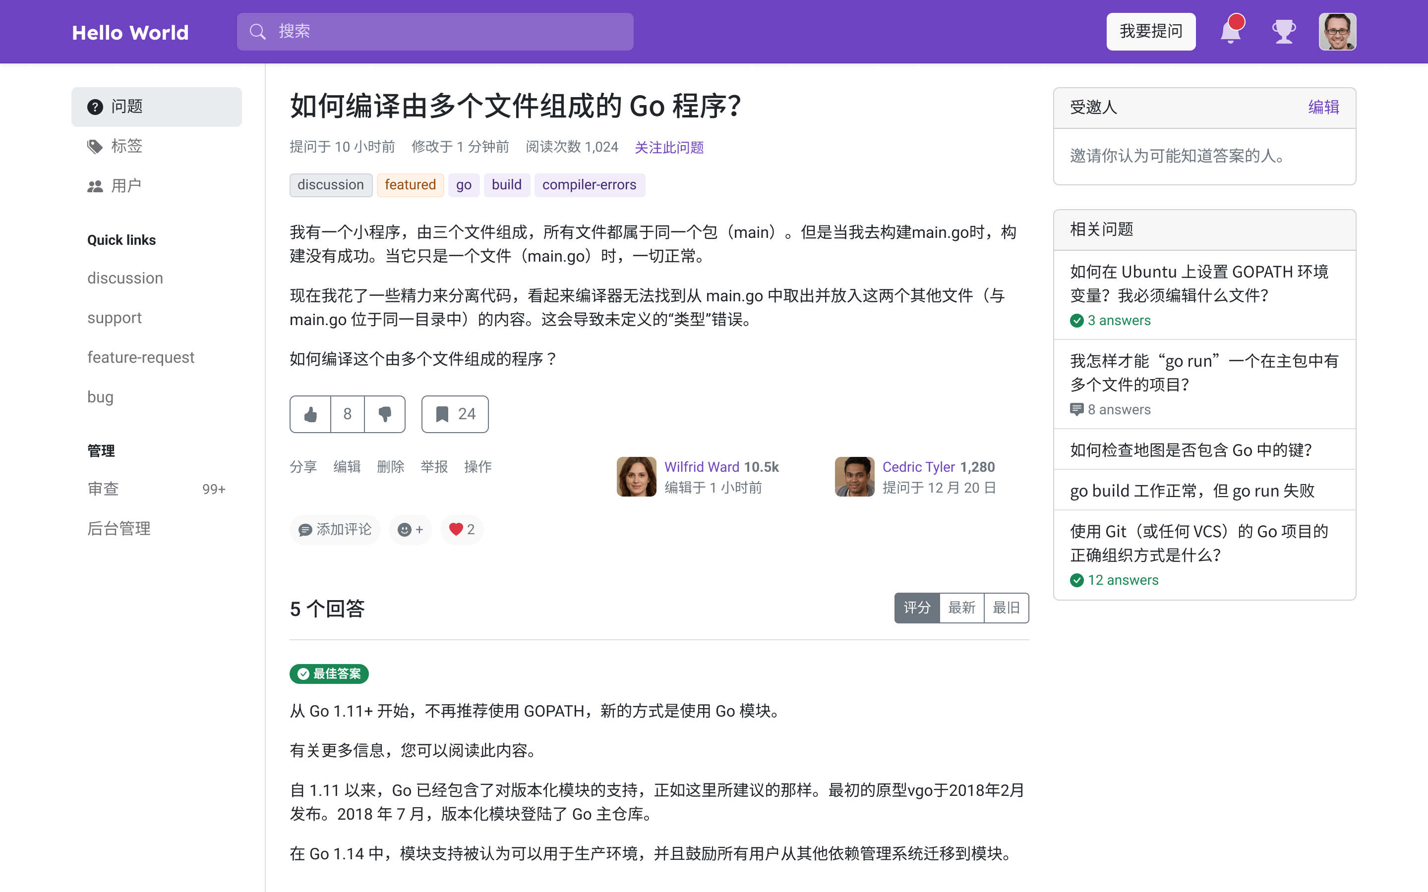Upvote the question with thumbs up
This screenshot has width=1428, height=892.
click(310, 414)
